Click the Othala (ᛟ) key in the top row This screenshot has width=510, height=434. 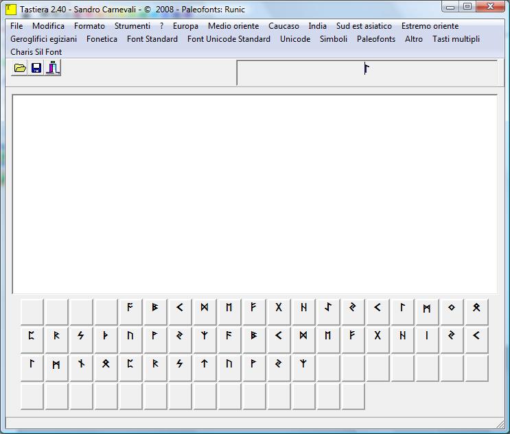click(476, 312)
